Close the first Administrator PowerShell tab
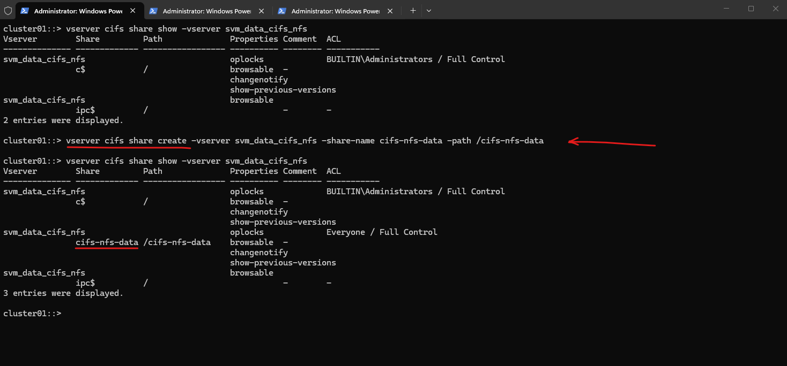This screenshot has height=366, width=787. coord(132,11)
